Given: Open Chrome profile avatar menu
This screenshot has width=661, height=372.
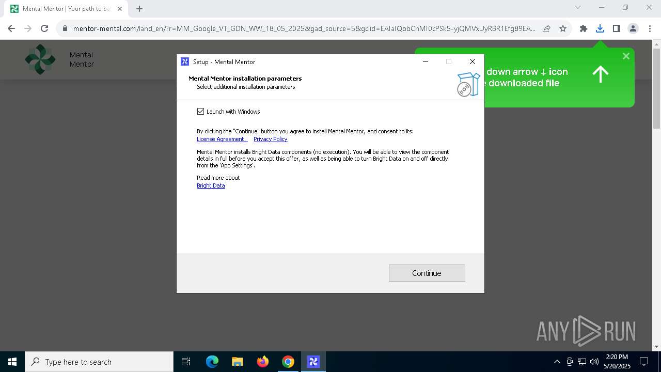Looking at the screenshot, I should 633,28.
